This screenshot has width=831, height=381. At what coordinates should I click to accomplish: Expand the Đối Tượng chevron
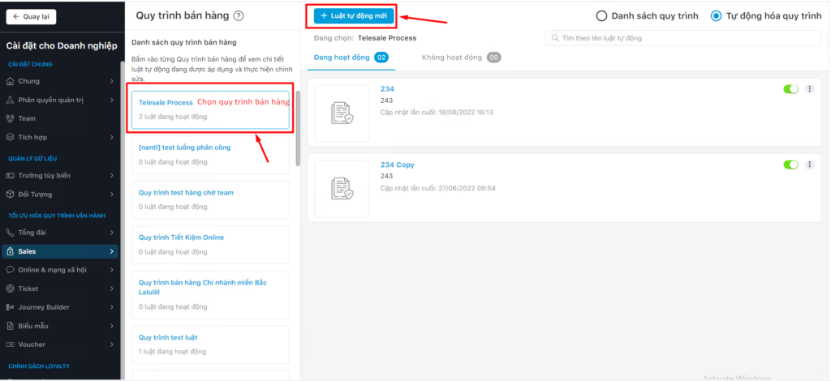pyautogui.click(x=112, y=195)
